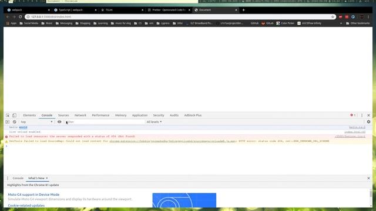Switch to the Memory panel
Viewport: 376px width, 211px height.
tap(120, 115)
